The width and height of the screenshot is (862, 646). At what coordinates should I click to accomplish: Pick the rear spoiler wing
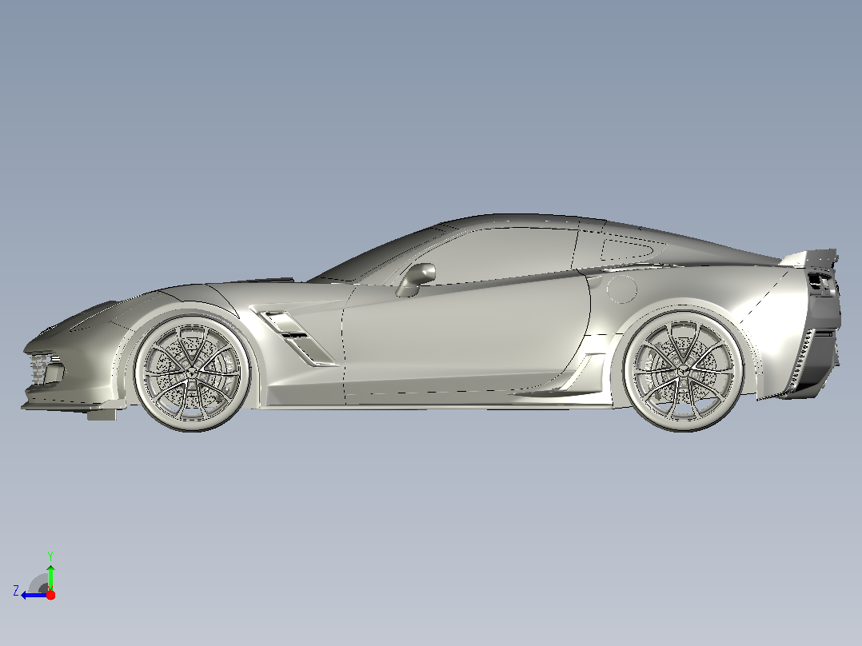click(x=809, y=257)
